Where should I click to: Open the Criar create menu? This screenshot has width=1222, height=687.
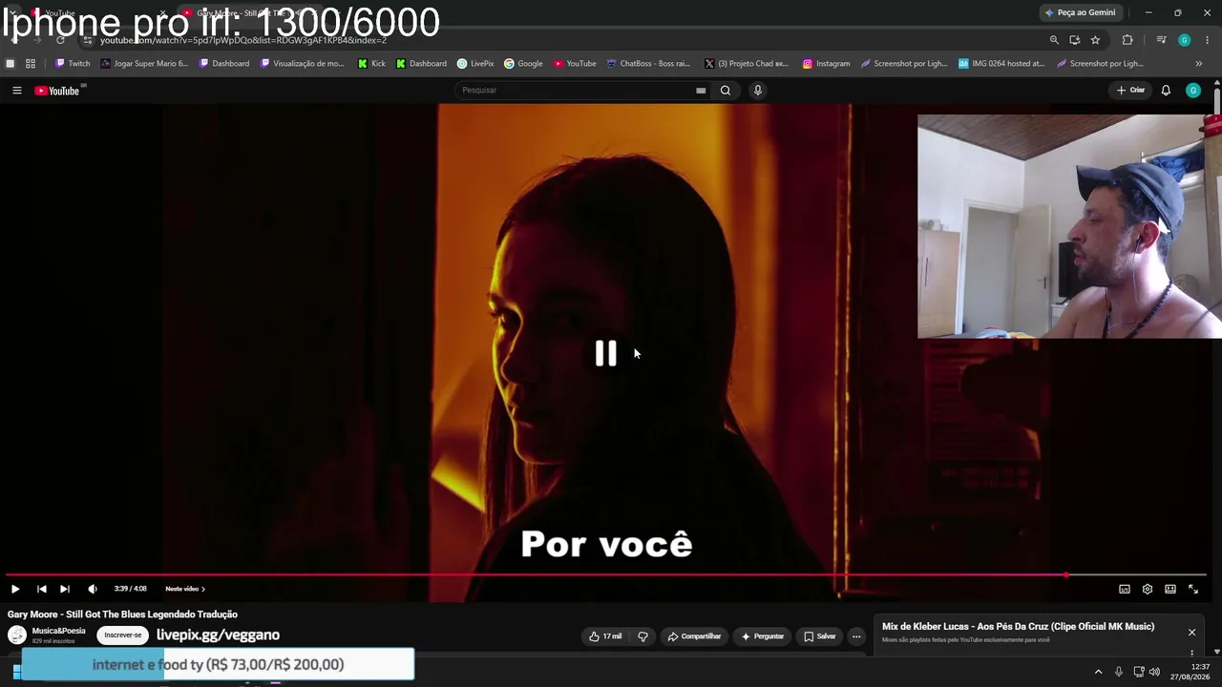point(1130,91)
